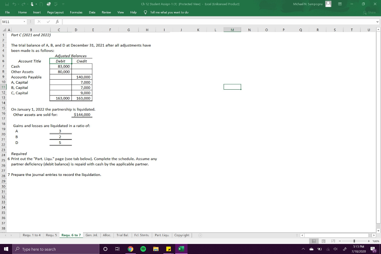Open the Review ribbon tab
Image resolution: width=381 pixels, height=254 pixels.
(x=106, y=12)
